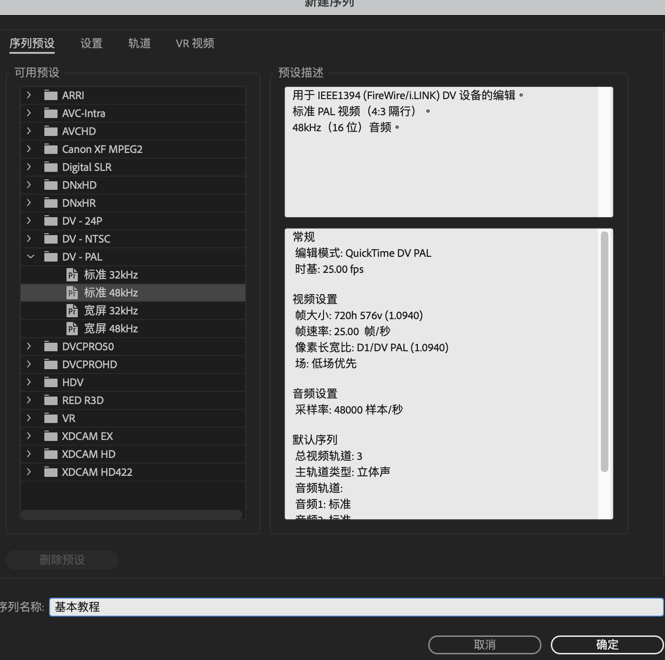Click the 取消 button
The image size is (665, 660).
click(485, 644)
